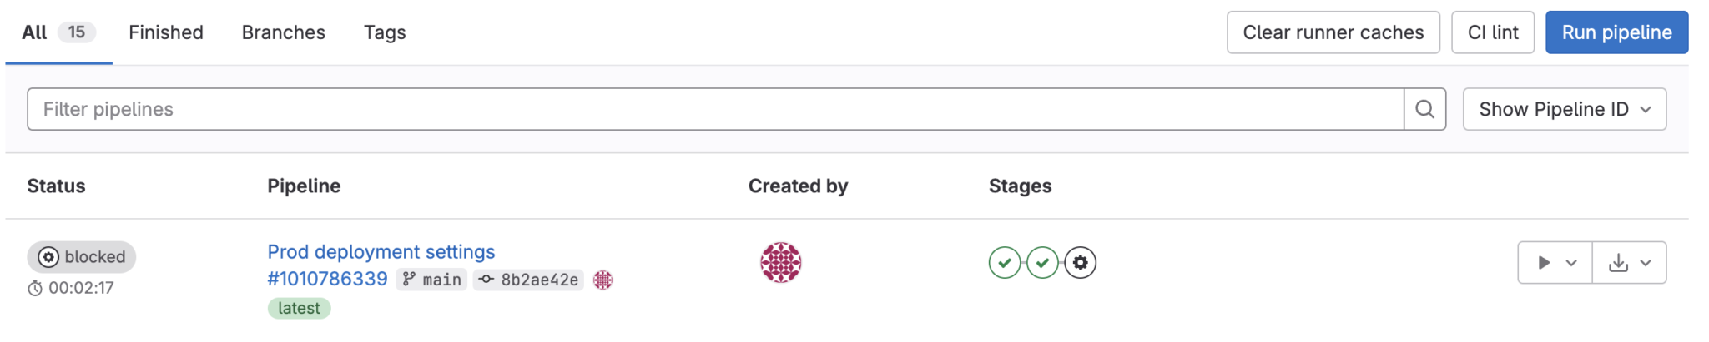Expand the Show Pipeline ID dropdown
This screenshot has height=342, width=1709.
pyautogui.click(x=1564, y=109)
